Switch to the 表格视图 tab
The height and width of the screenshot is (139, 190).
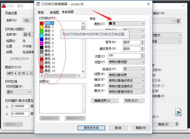point(68,12)
